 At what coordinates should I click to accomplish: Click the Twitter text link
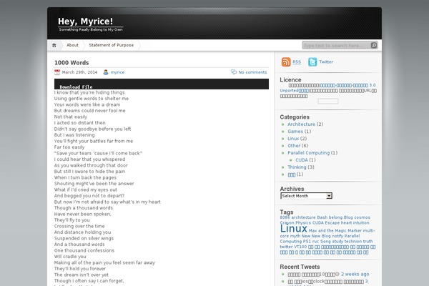click(x=326, y=62)
